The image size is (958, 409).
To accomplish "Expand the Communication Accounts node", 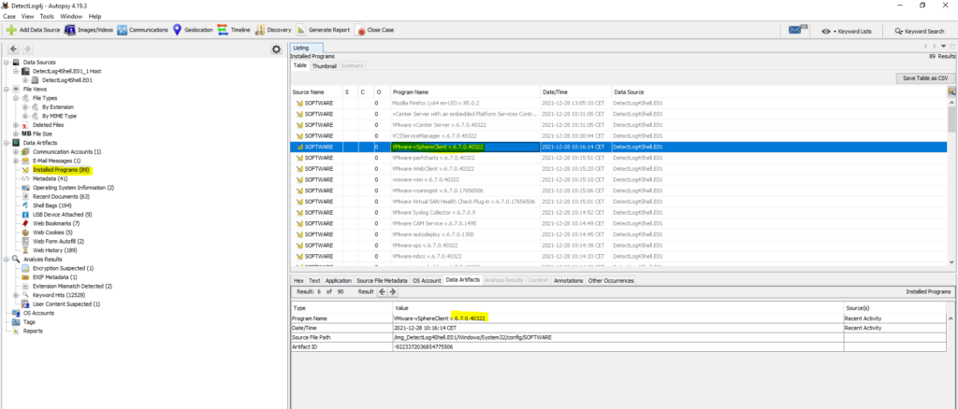I will pyautogui.click(x=15, y=152).
